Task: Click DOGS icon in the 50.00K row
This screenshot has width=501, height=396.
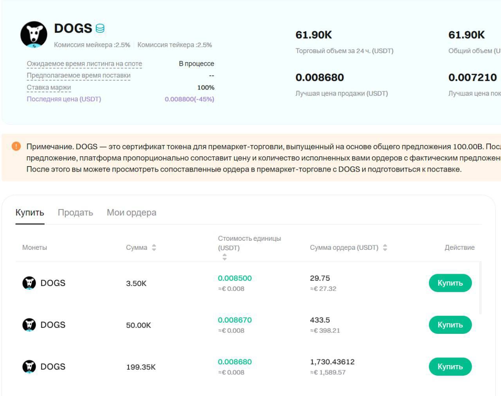Action: 29,324
